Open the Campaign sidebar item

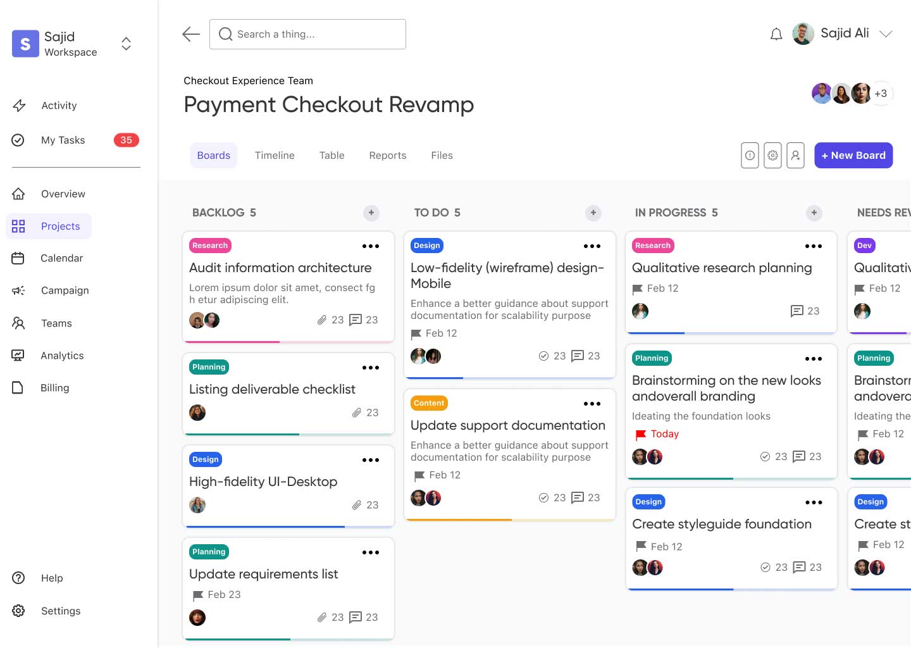click(65, 290)
